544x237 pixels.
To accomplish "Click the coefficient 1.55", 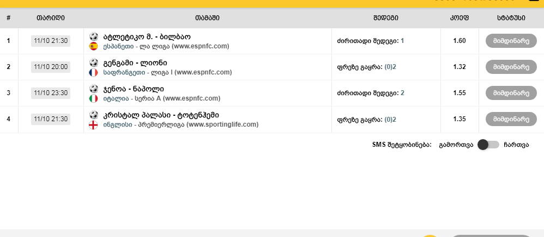I will click(x=460, y=93).
